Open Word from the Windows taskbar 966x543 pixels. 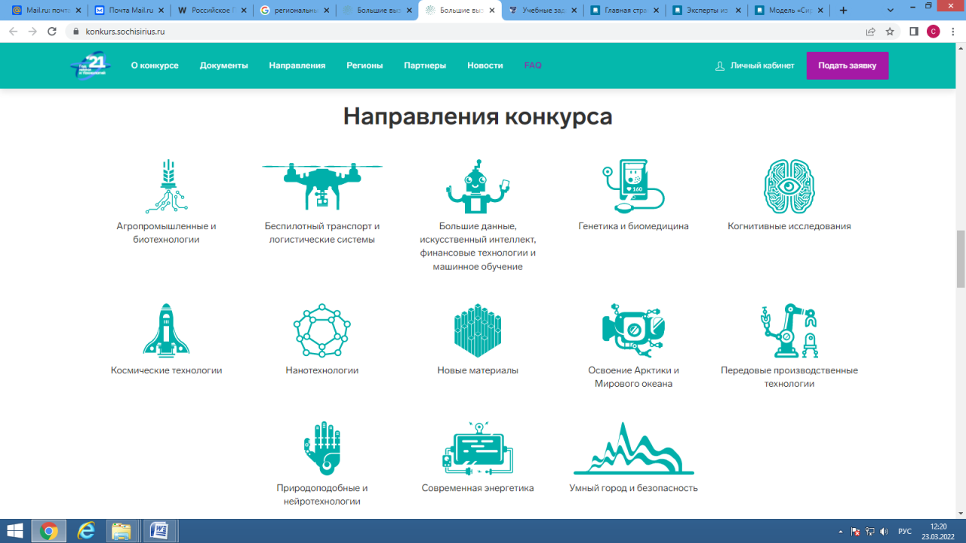160,531
